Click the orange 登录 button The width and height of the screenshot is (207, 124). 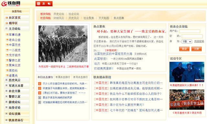click(x=184, y=49)
